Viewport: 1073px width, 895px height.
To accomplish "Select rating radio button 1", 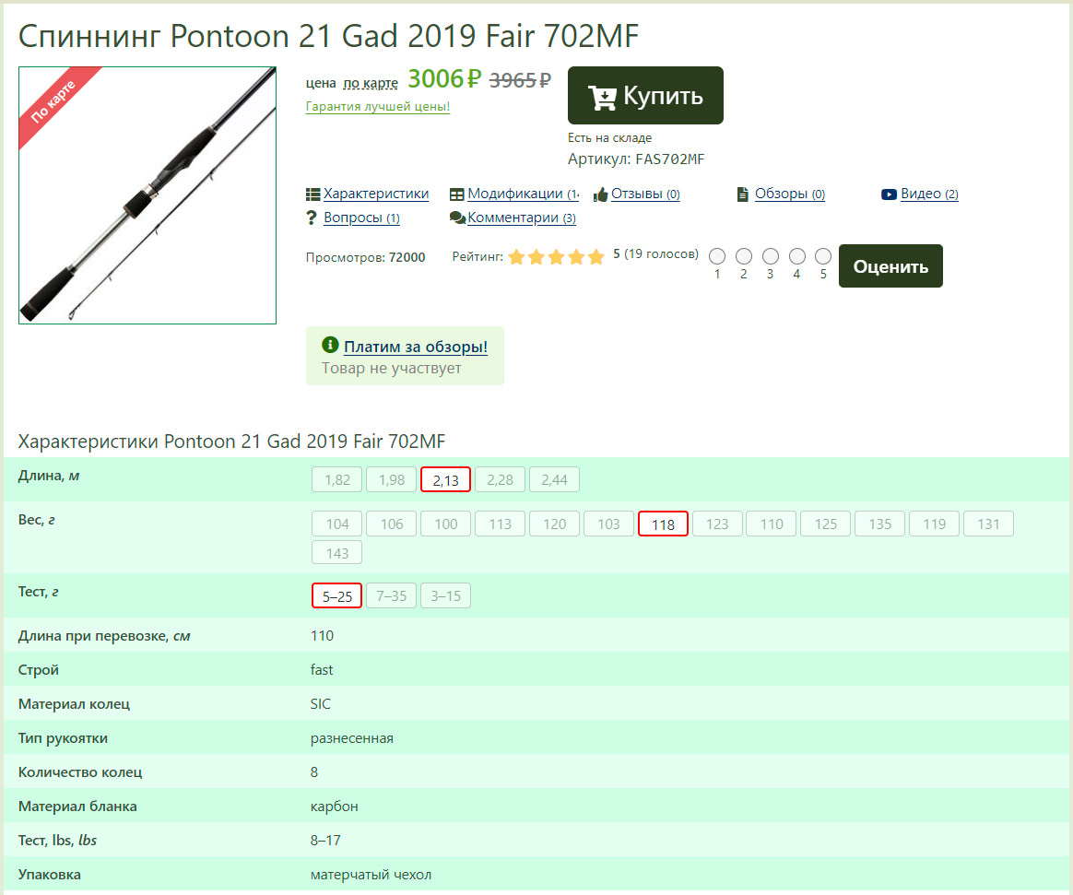I will coord(717,256).
